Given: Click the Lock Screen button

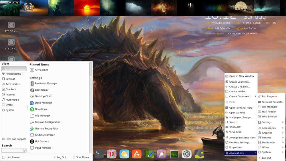Looking at the screenshot, I should click(11, 157).
